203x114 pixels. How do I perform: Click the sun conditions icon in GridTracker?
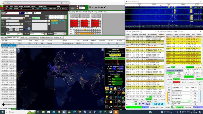coord(111,102)
